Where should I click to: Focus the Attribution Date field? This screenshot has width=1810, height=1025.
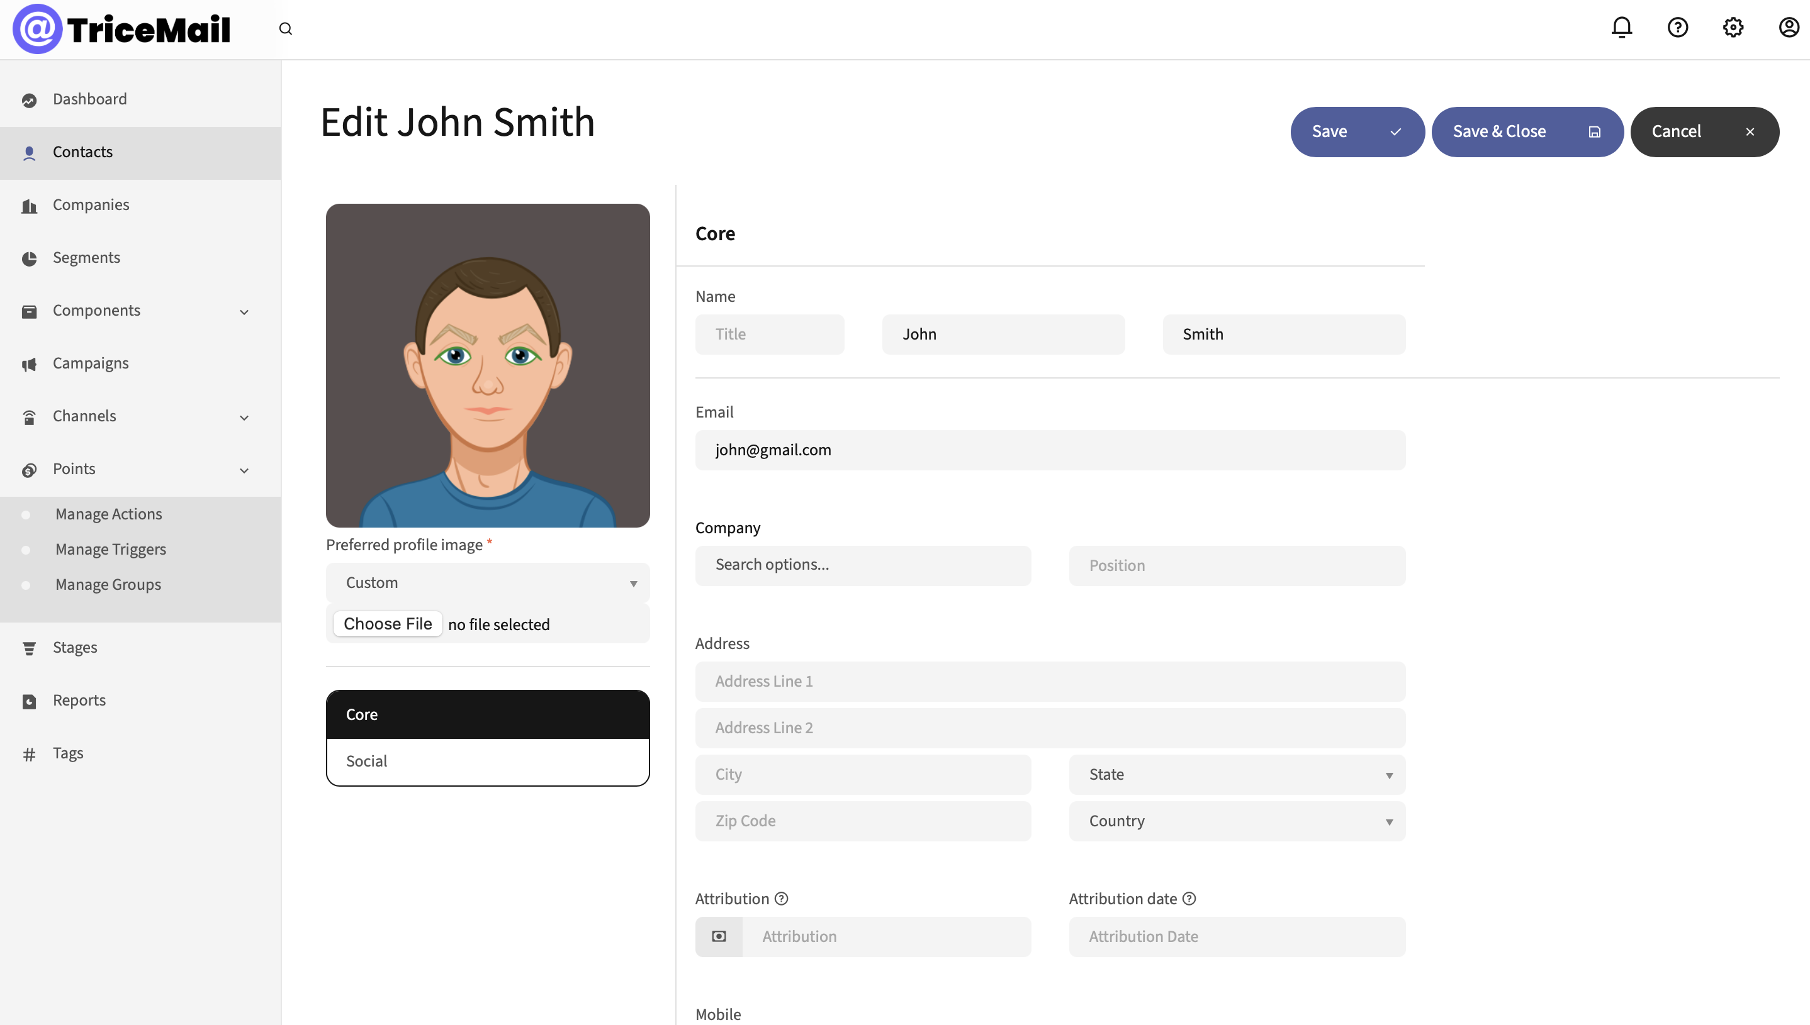point(1237,936)
